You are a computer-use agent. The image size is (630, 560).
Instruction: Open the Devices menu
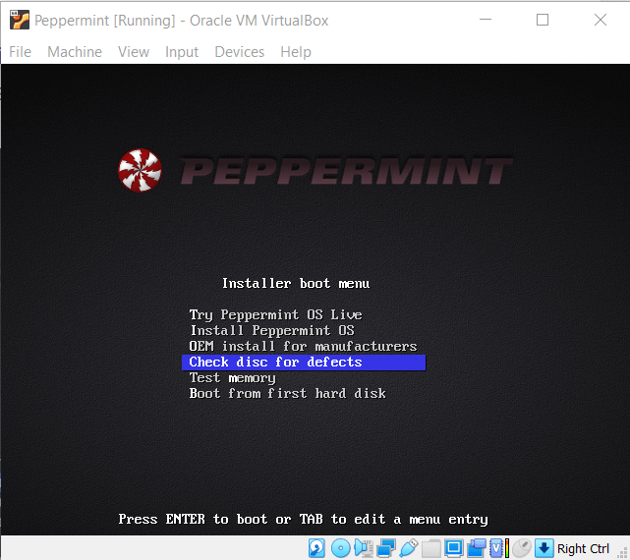coord(240,52)
